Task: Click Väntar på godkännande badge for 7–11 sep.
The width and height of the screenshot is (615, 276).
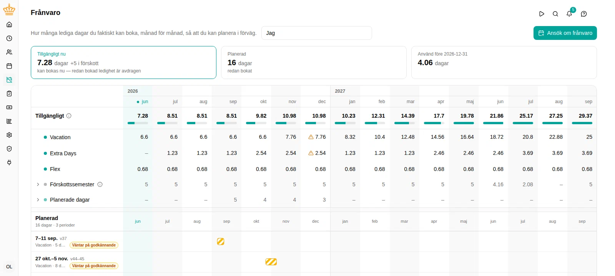Action: tap(94, 245)
